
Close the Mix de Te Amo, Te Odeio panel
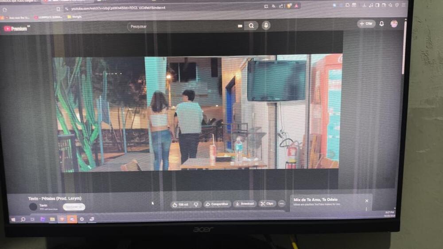coord(367,201)
